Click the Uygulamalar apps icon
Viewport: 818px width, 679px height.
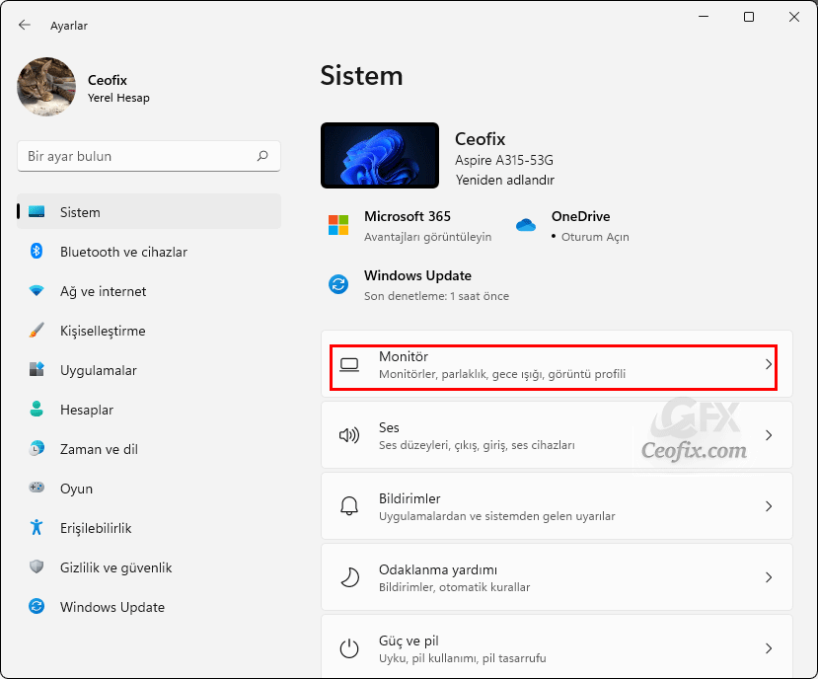[37, 369]
